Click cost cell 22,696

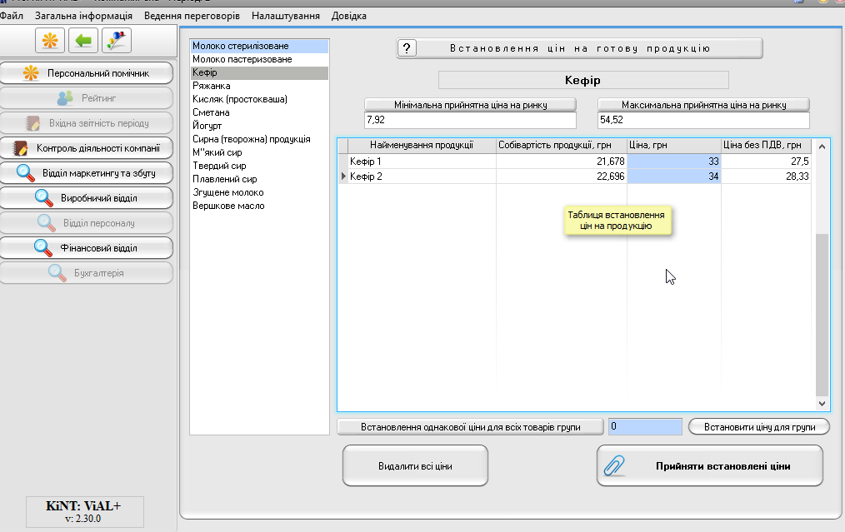pos(561,176)
